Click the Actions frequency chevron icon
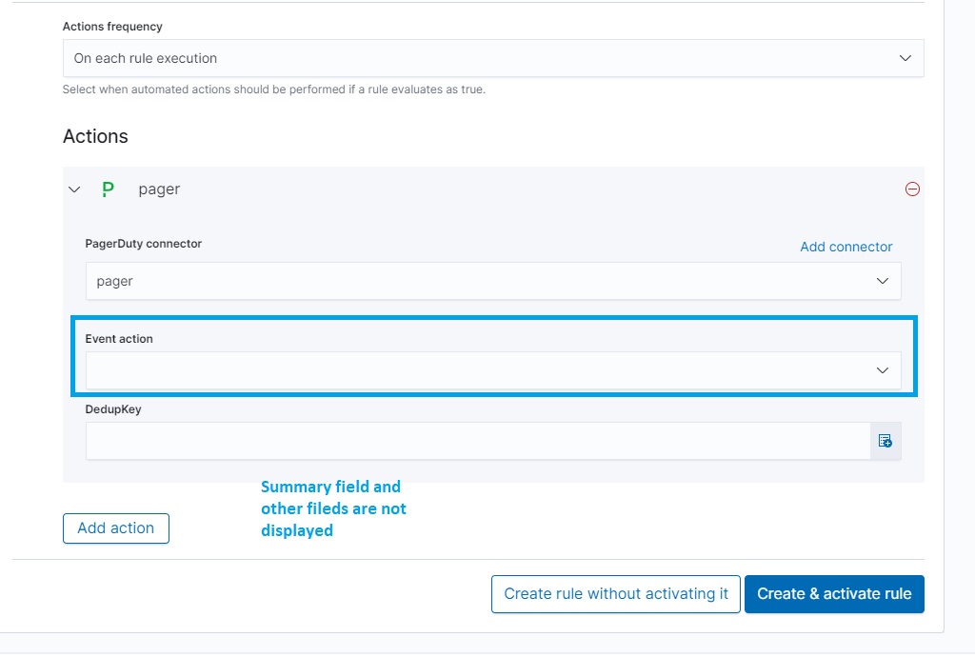The image size is (975, 657). coord(905,57)
